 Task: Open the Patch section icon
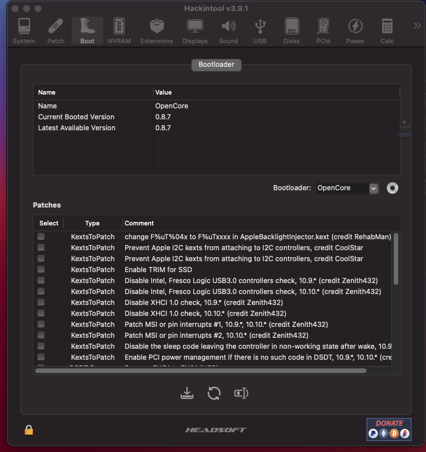click(56, 31)
